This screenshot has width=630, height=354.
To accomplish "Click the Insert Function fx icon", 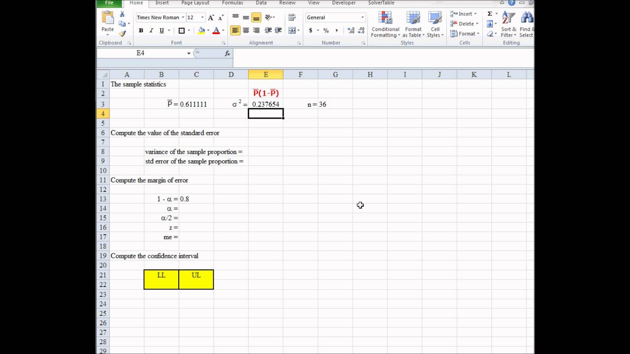I will pyautogui.click(x=227, y=53).
